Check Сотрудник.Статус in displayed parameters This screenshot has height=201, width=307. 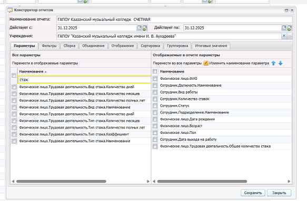tap(155, 106)
